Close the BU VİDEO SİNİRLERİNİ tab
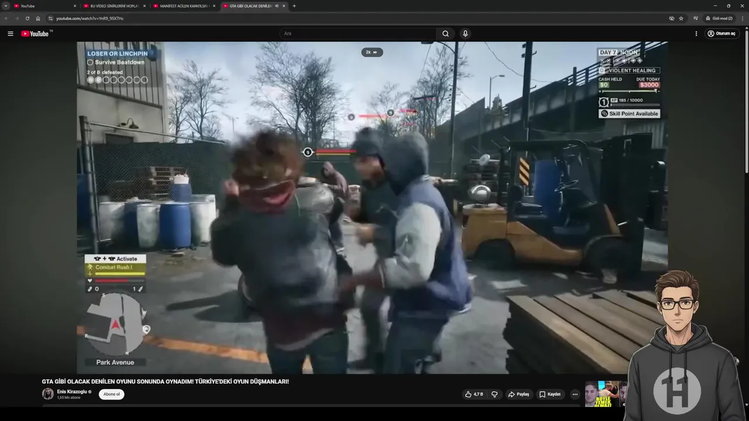The height and width of the screenshot is (421, 749). [145, 6]
